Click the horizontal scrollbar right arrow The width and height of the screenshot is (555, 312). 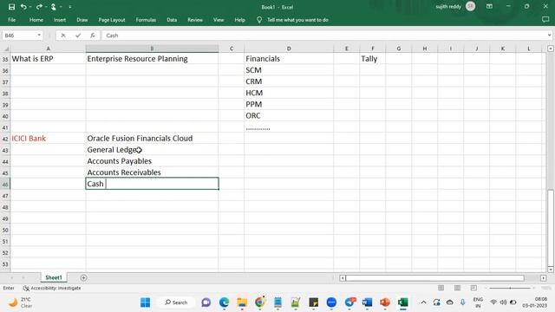[544, 278]
